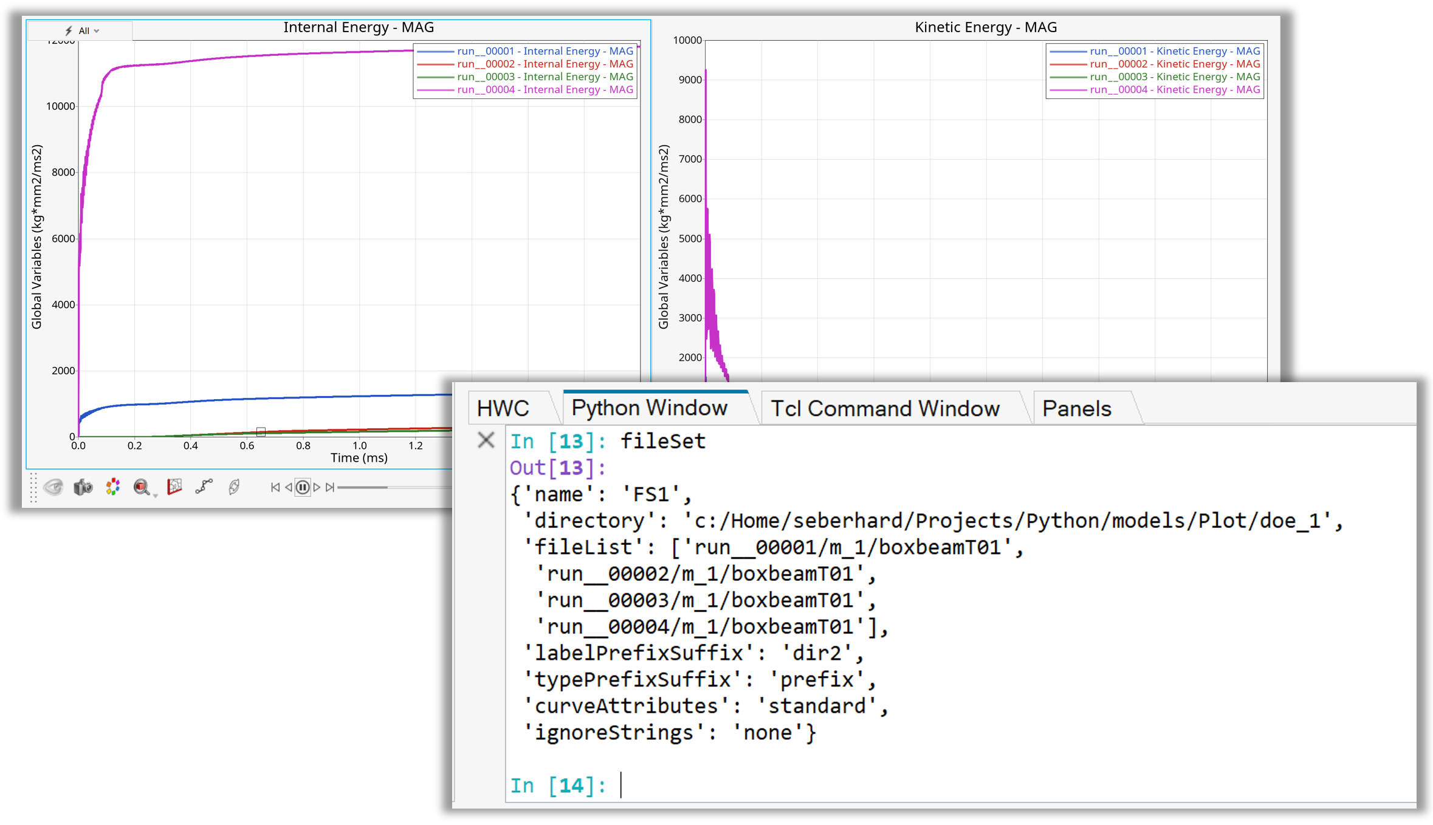Click the refresh/sync arrows icon

coord(234,487)
